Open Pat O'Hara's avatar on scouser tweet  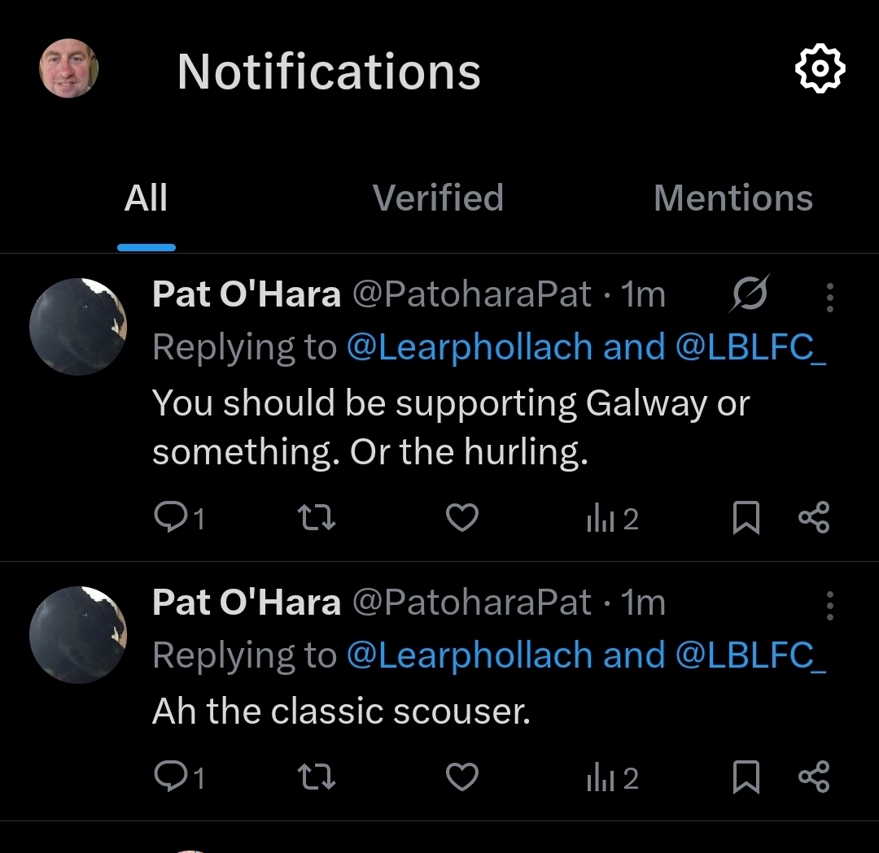[78, 635]
